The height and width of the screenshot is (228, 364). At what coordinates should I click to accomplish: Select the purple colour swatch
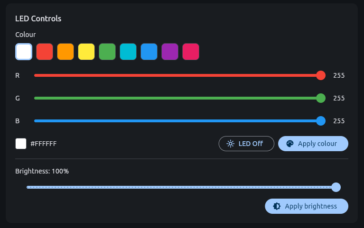pos(170,52)
